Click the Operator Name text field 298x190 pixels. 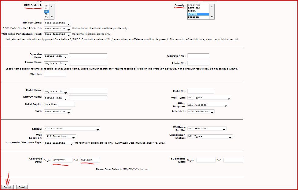pyautogui.click(x=88, y=56)
